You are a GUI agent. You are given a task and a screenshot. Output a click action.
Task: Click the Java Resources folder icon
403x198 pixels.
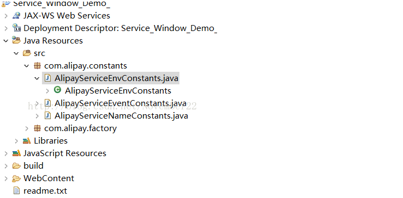tap(16, 40)
